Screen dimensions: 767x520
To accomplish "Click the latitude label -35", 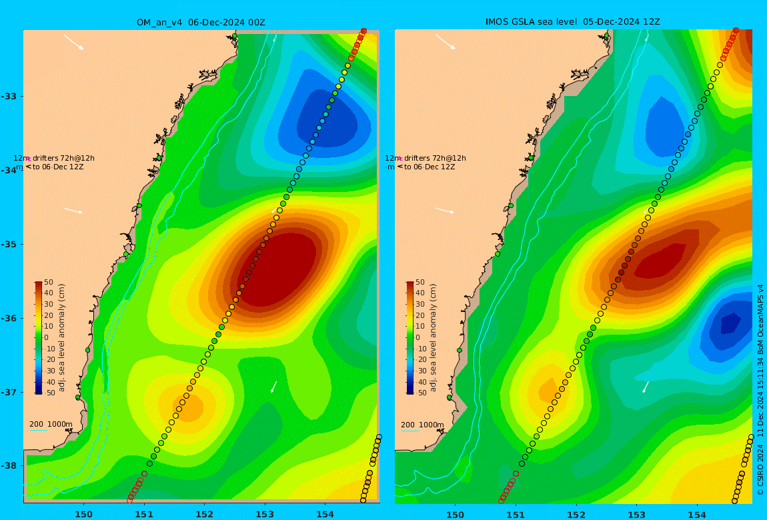I will 10,245.
